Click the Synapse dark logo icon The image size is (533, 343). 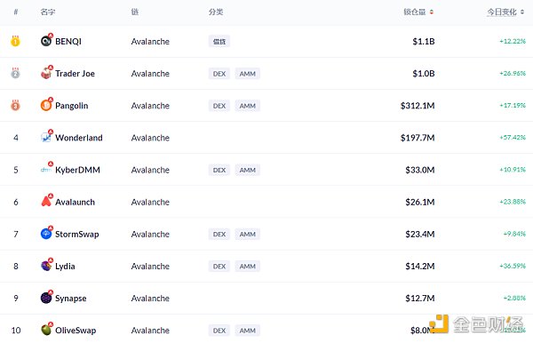[x=46, y=298]
